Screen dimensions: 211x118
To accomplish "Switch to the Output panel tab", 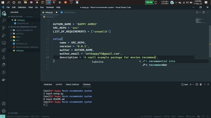I will [x=59, y=85].
